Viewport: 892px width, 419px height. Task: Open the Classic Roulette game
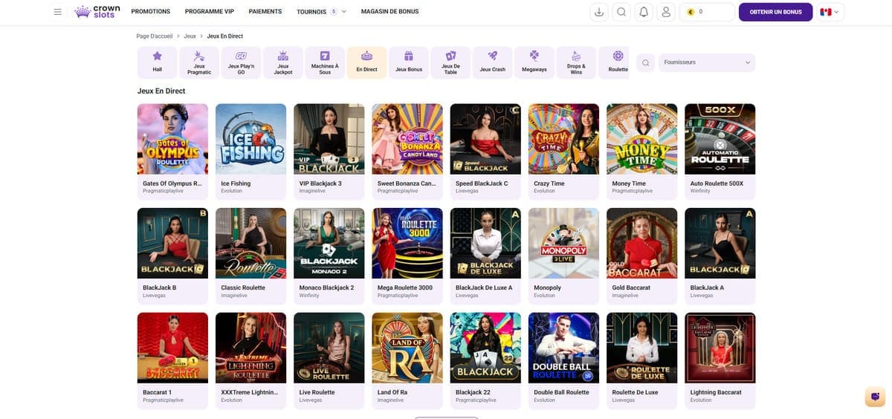pos(251,256)
